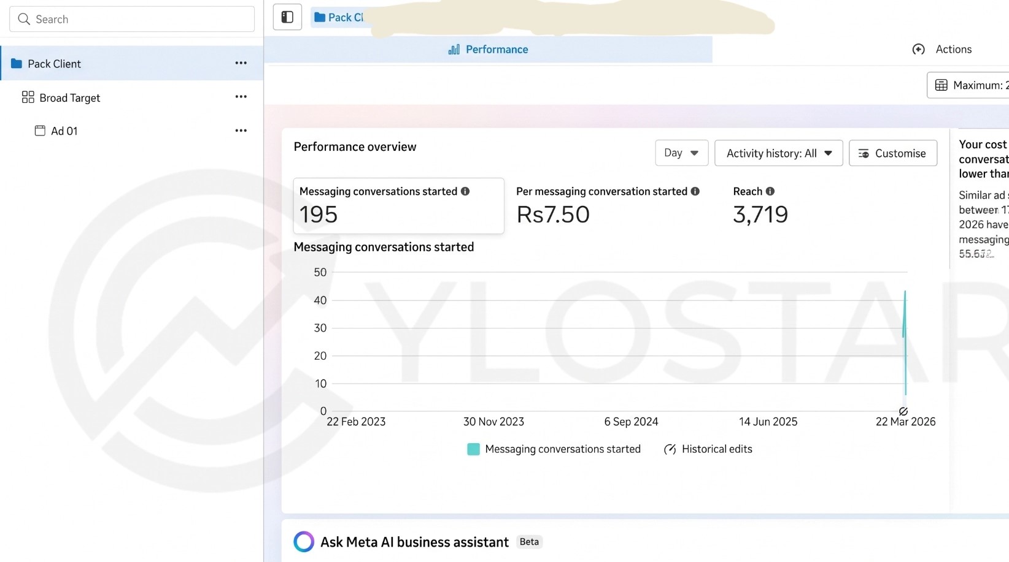Click the Broad Target ad set grid icon
The width and height of the screenshot is (1009, 562).
pyautogui.click(x=28, y=97)
